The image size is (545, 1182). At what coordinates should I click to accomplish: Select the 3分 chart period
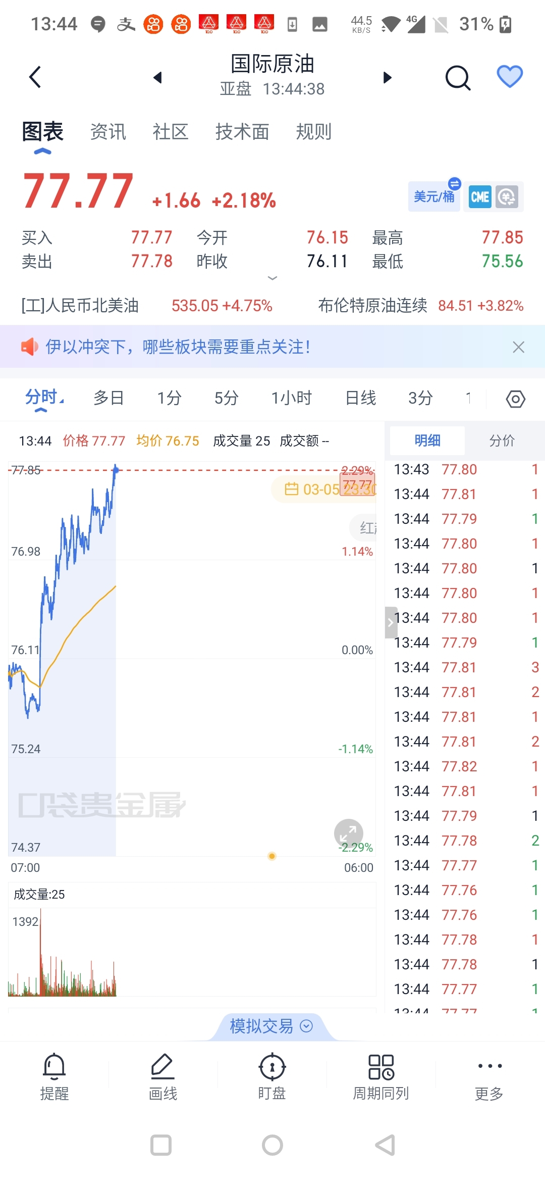point(420,398)
